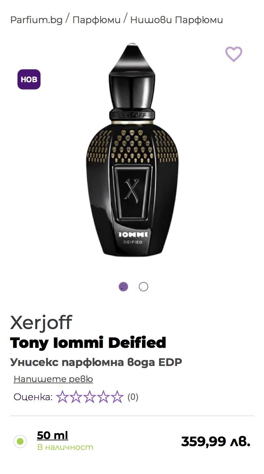Select the third star rating

90,397
